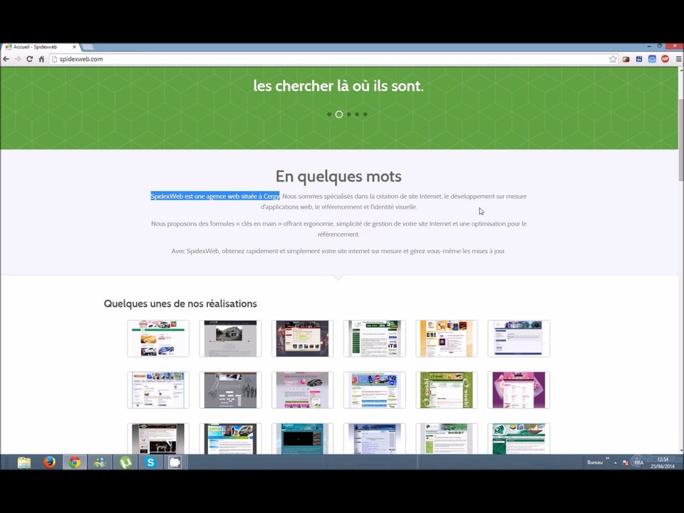Click the Action Center flag icon in tray
Viewport: 684px width, 513px height.
[x=626, y=463]
